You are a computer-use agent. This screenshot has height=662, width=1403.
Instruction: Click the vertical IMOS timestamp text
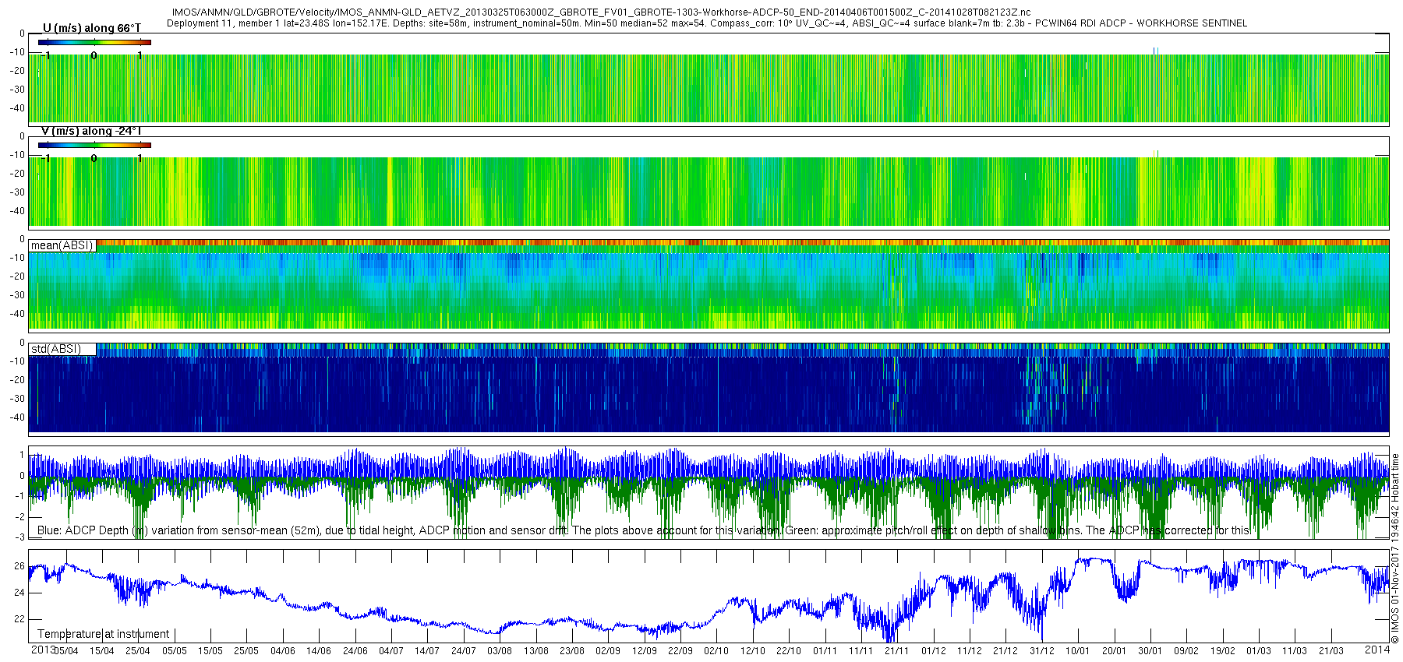[1395, 549]
